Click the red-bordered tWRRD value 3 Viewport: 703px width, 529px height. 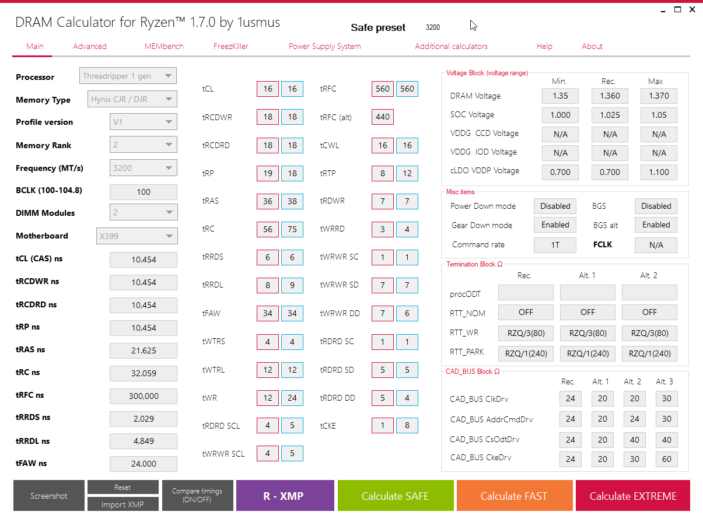point(383,229)
